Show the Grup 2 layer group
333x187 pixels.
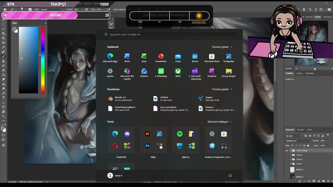click(x=287, y=159)
